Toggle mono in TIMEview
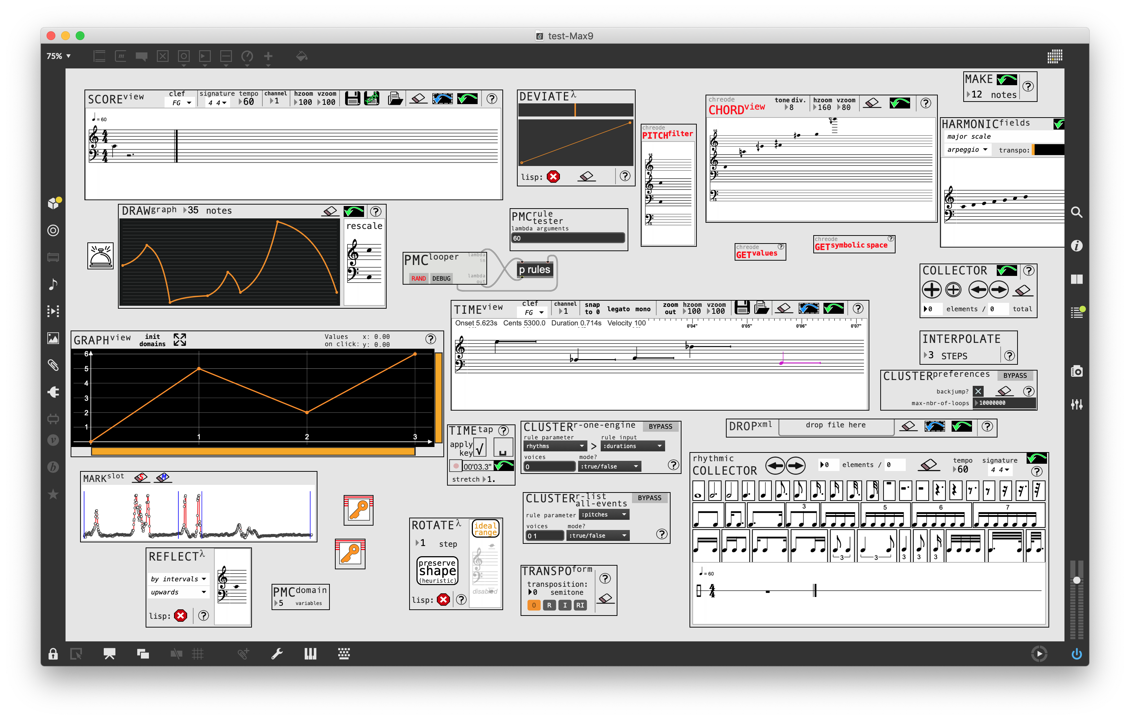1130x720 pixels. pyautogui.click(x=643, y=309)
